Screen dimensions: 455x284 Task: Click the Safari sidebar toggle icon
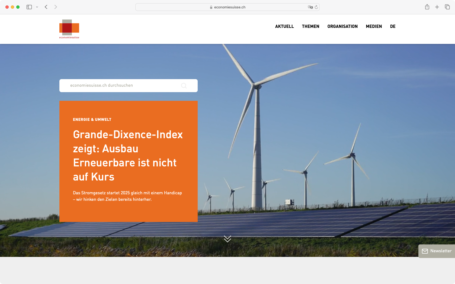point(29,7)
